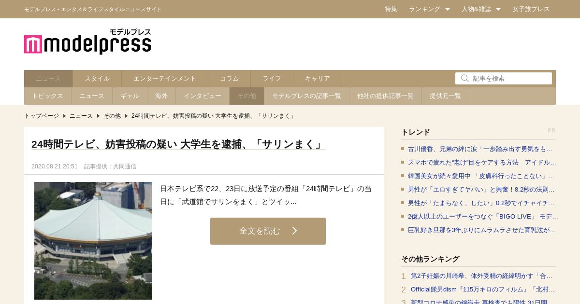The height and width of the screenshot is (304, 580).
Task: Open the 特集 top menu link
Action: click(391, 9)
